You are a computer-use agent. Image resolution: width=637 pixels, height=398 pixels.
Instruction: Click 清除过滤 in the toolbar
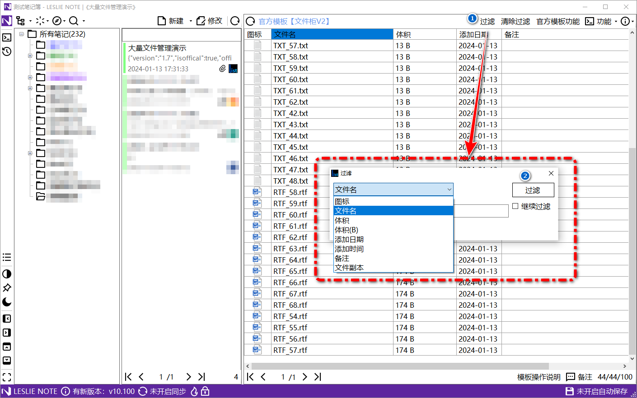coord(515,22)
